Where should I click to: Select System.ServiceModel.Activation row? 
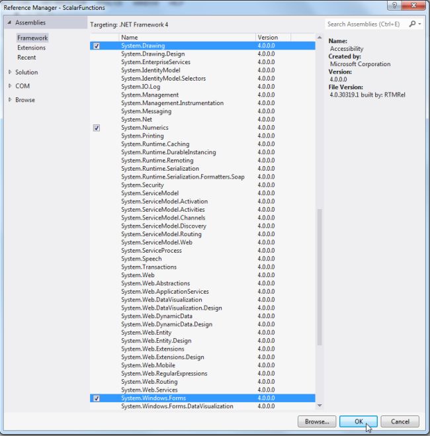(x=202, y=202)
